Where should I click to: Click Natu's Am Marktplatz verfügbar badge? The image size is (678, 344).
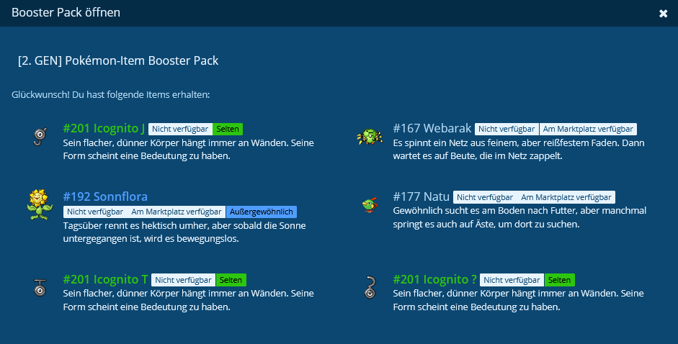click(566, 197)
